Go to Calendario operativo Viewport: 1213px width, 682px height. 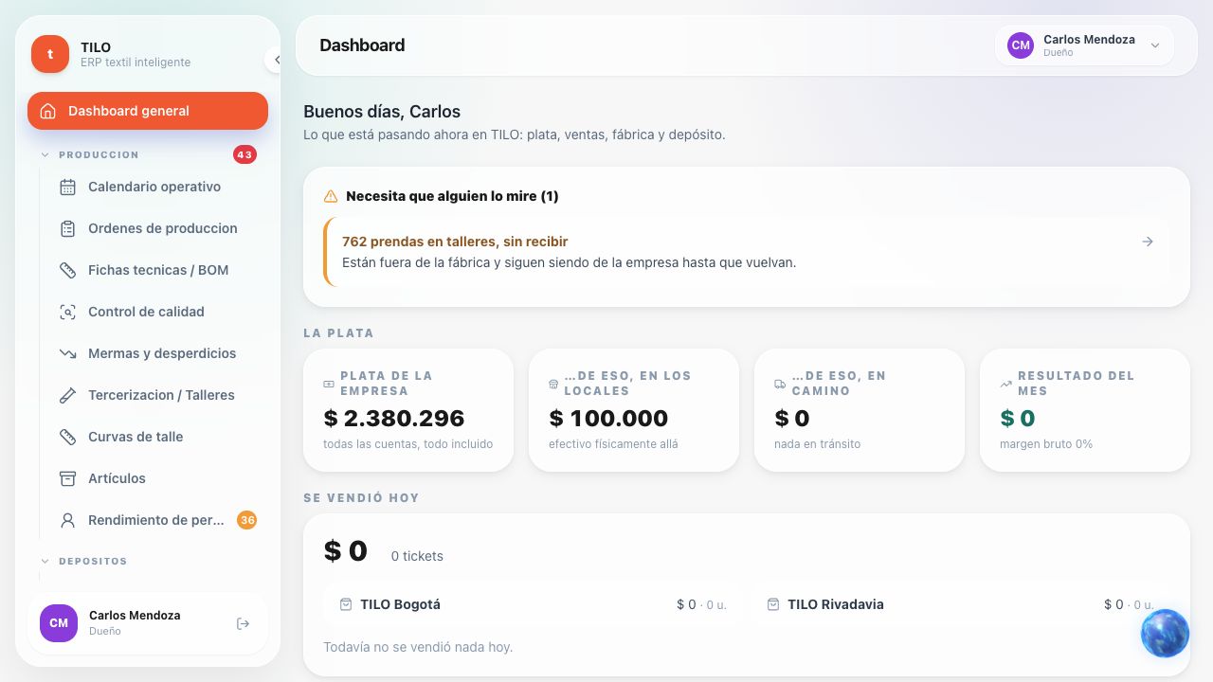pyautogui.click(x=155, y=187)
